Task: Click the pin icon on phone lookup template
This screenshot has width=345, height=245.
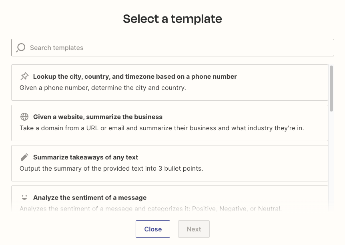Action: (x=24, y=76)
